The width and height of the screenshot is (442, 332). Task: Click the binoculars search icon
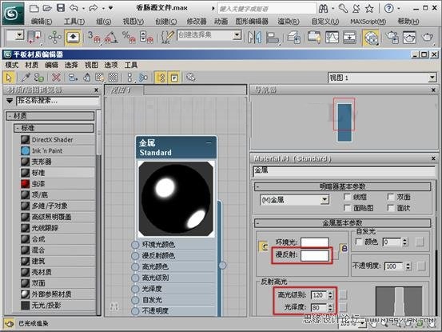[324, 9]
